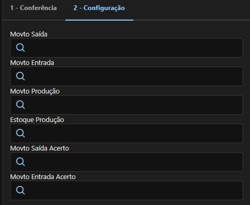Click into the Estoque Produção field
This screenshot has height=205, width=250.
pyautogui.click(x=127, y=133)
